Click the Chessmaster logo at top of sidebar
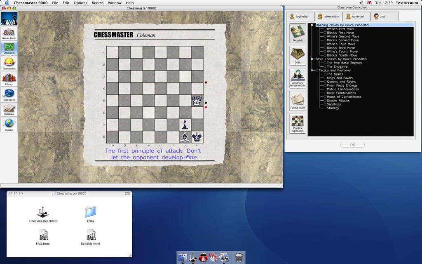The height and width of the screenshot is (264, 422). (x=9, y=19)
